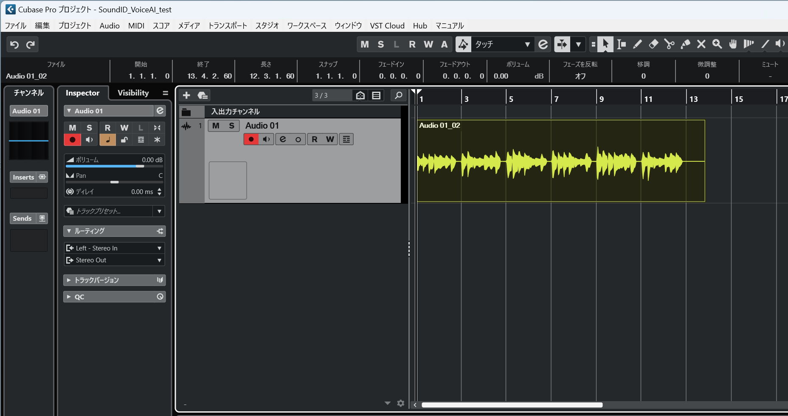Redo using the toolbar arrow
The image size is (788, 416).
31,45
